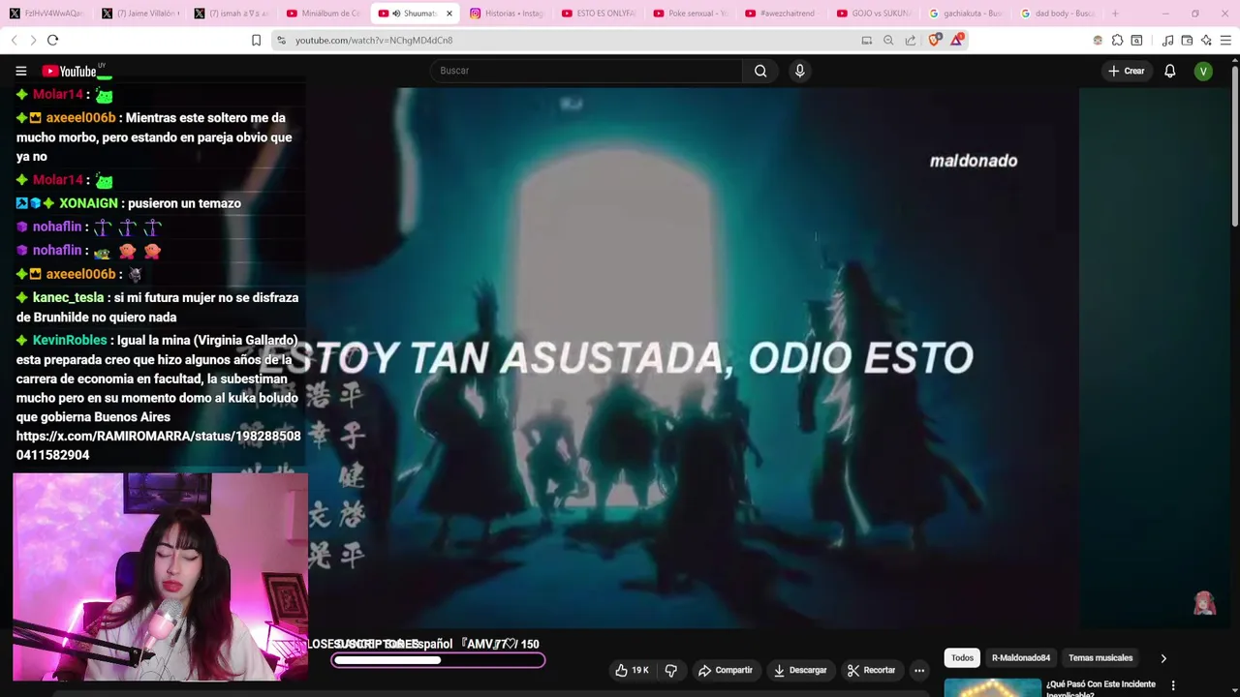Screen dimensions: 1240x697
Task: Open options for '¿Qué Pasó Con Este Incidente' video
Action: (1173, 685)
